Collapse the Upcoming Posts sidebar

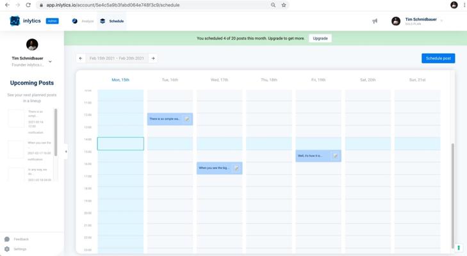(x=66, y=152)
